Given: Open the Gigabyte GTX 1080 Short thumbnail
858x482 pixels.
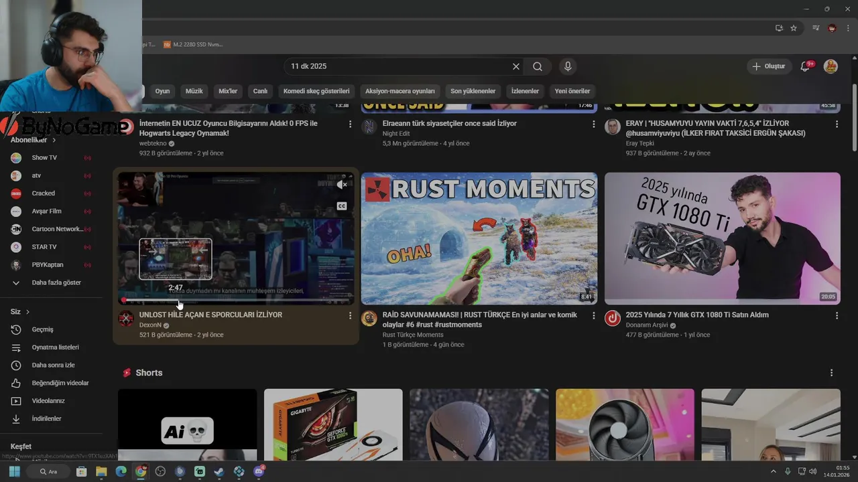Looking at the screenshot, I should point(333,424).
